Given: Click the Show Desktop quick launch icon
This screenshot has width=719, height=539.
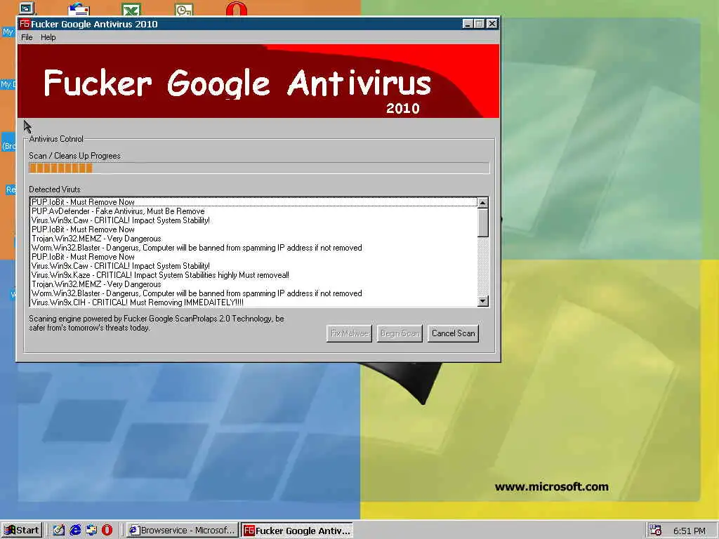Looking at the screenshot, I should pyautogui.click(x=59, y=531).
